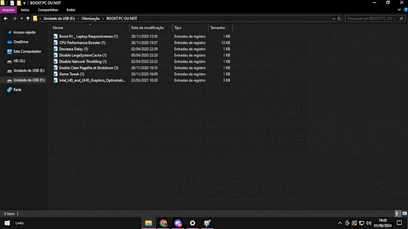
Task: Open the Arquivo menu
Action: 8,10
